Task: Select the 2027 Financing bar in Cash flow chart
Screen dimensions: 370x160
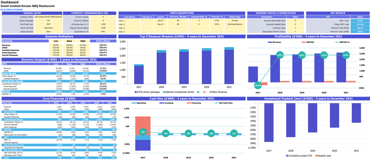Action: (x=142, y=126)
